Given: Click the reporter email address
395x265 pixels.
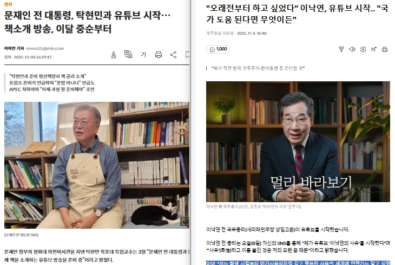Looking at the screenshot, I should click(45, 48).
